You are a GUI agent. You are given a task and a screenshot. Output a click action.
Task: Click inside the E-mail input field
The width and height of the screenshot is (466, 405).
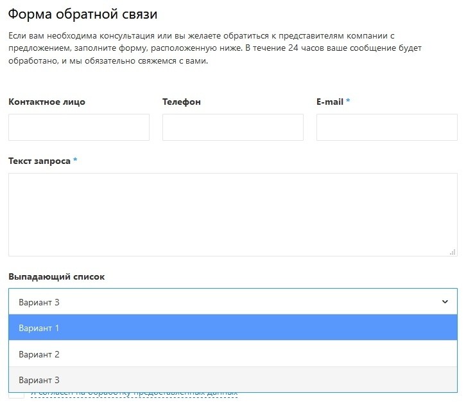(386, 127)
